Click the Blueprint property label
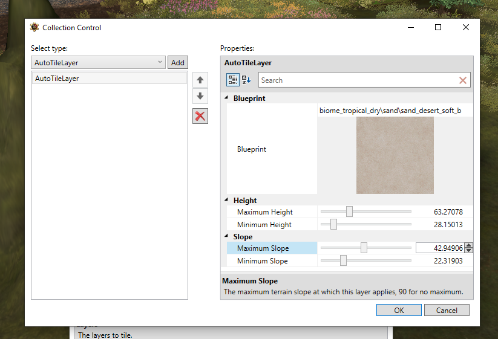 coord(252,149)
